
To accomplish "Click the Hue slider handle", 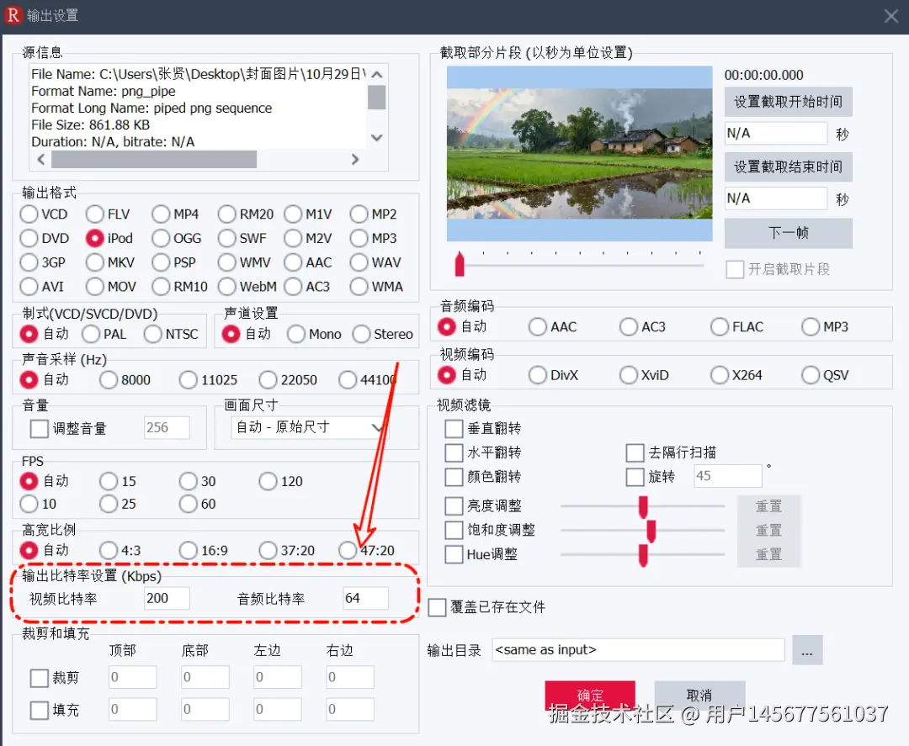I will tap(643, 555).
